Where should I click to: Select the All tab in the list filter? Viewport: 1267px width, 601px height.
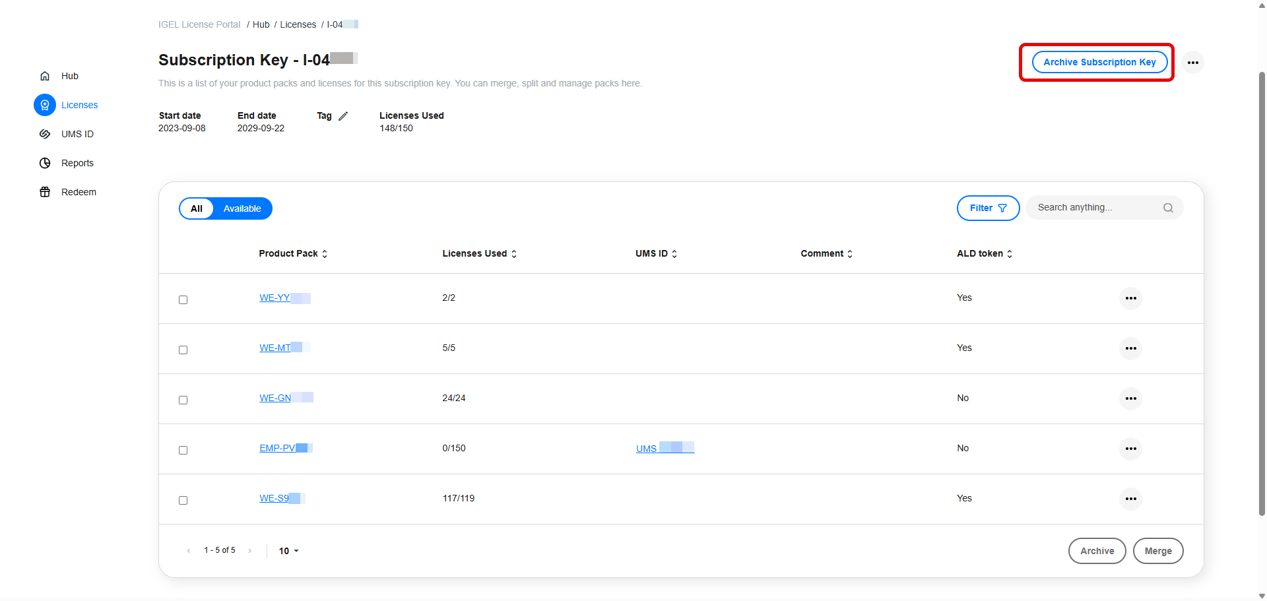[x=197, y=208]
